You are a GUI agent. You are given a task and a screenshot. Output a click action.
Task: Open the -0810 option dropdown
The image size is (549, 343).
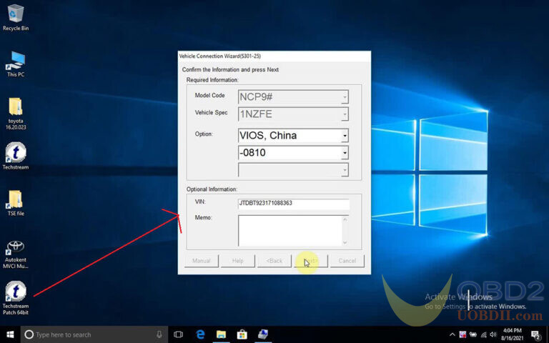point(345,153)
